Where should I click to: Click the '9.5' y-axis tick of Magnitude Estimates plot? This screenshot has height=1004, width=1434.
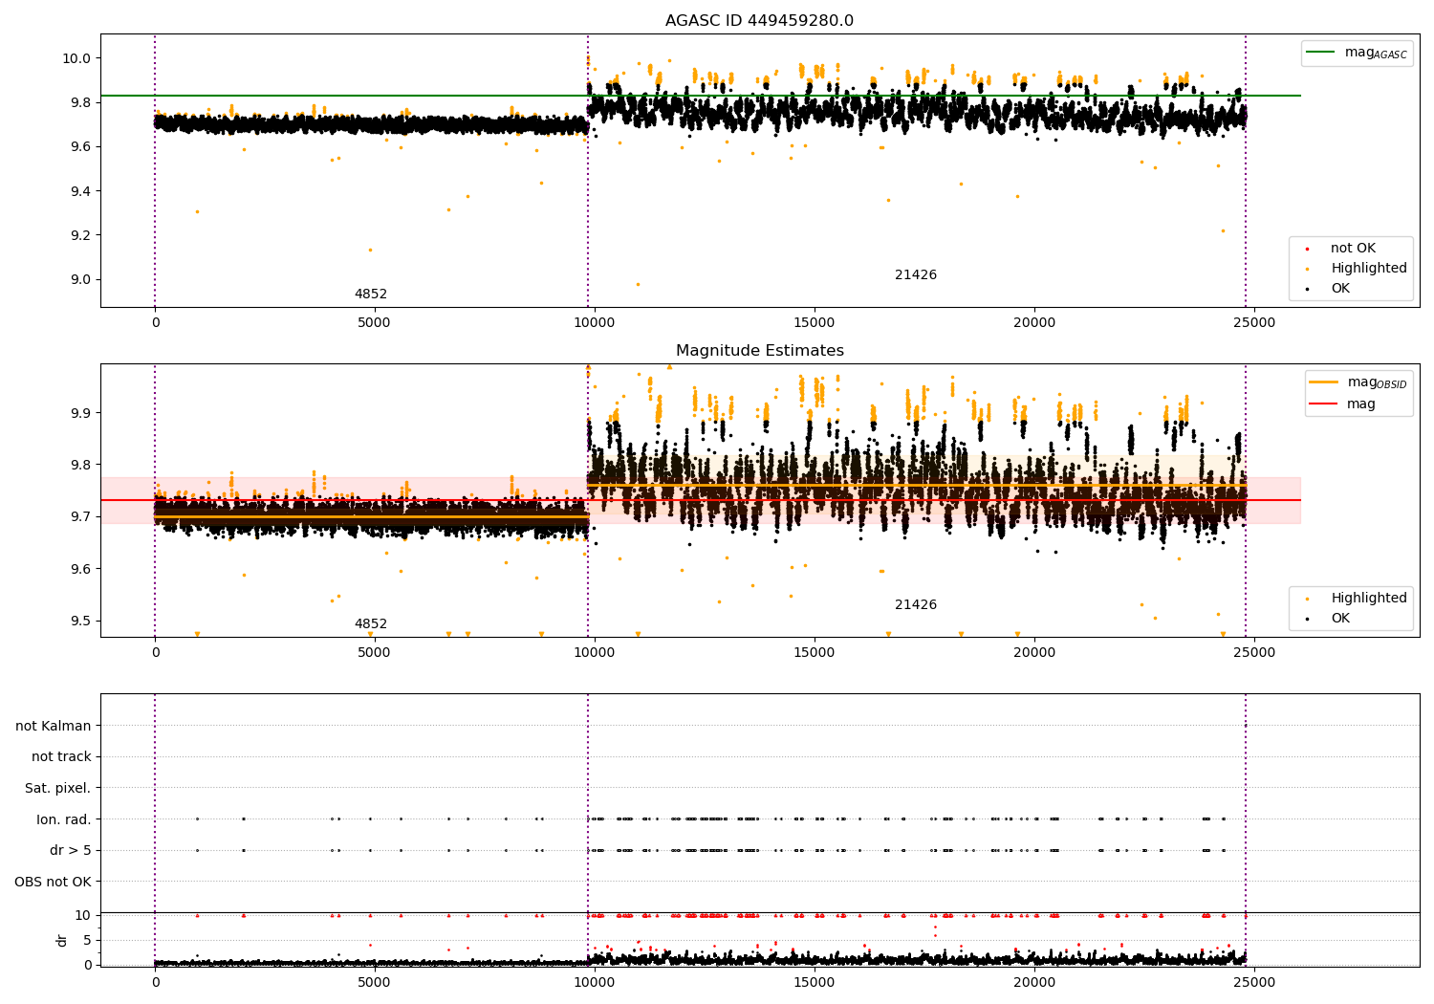point(80,621)
